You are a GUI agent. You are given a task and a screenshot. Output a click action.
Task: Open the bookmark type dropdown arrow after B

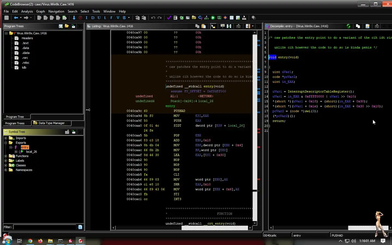point(129,18)
